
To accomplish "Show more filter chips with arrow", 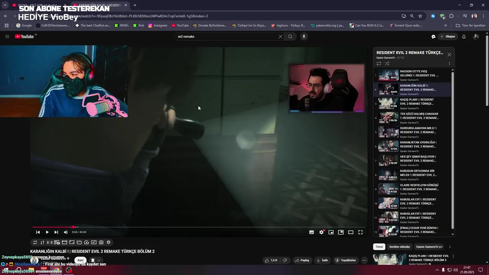I will [450, 247].
